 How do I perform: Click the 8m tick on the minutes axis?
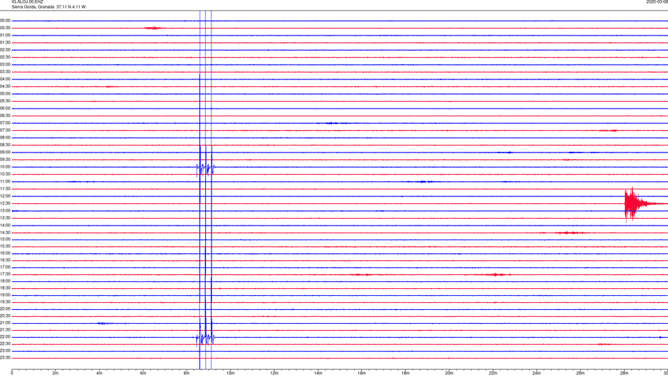(x=186, y=373)
